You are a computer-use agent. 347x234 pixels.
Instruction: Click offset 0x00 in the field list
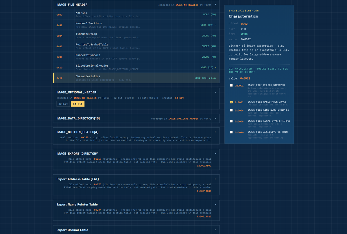59,15
